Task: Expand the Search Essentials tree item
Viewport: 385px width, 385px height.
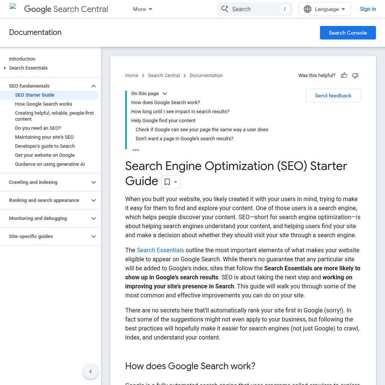Action: click(x=4, y=68)
